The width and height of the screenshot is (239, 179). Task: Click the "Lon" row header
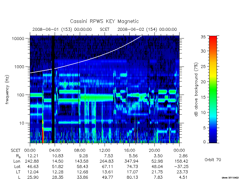[17, 161]
